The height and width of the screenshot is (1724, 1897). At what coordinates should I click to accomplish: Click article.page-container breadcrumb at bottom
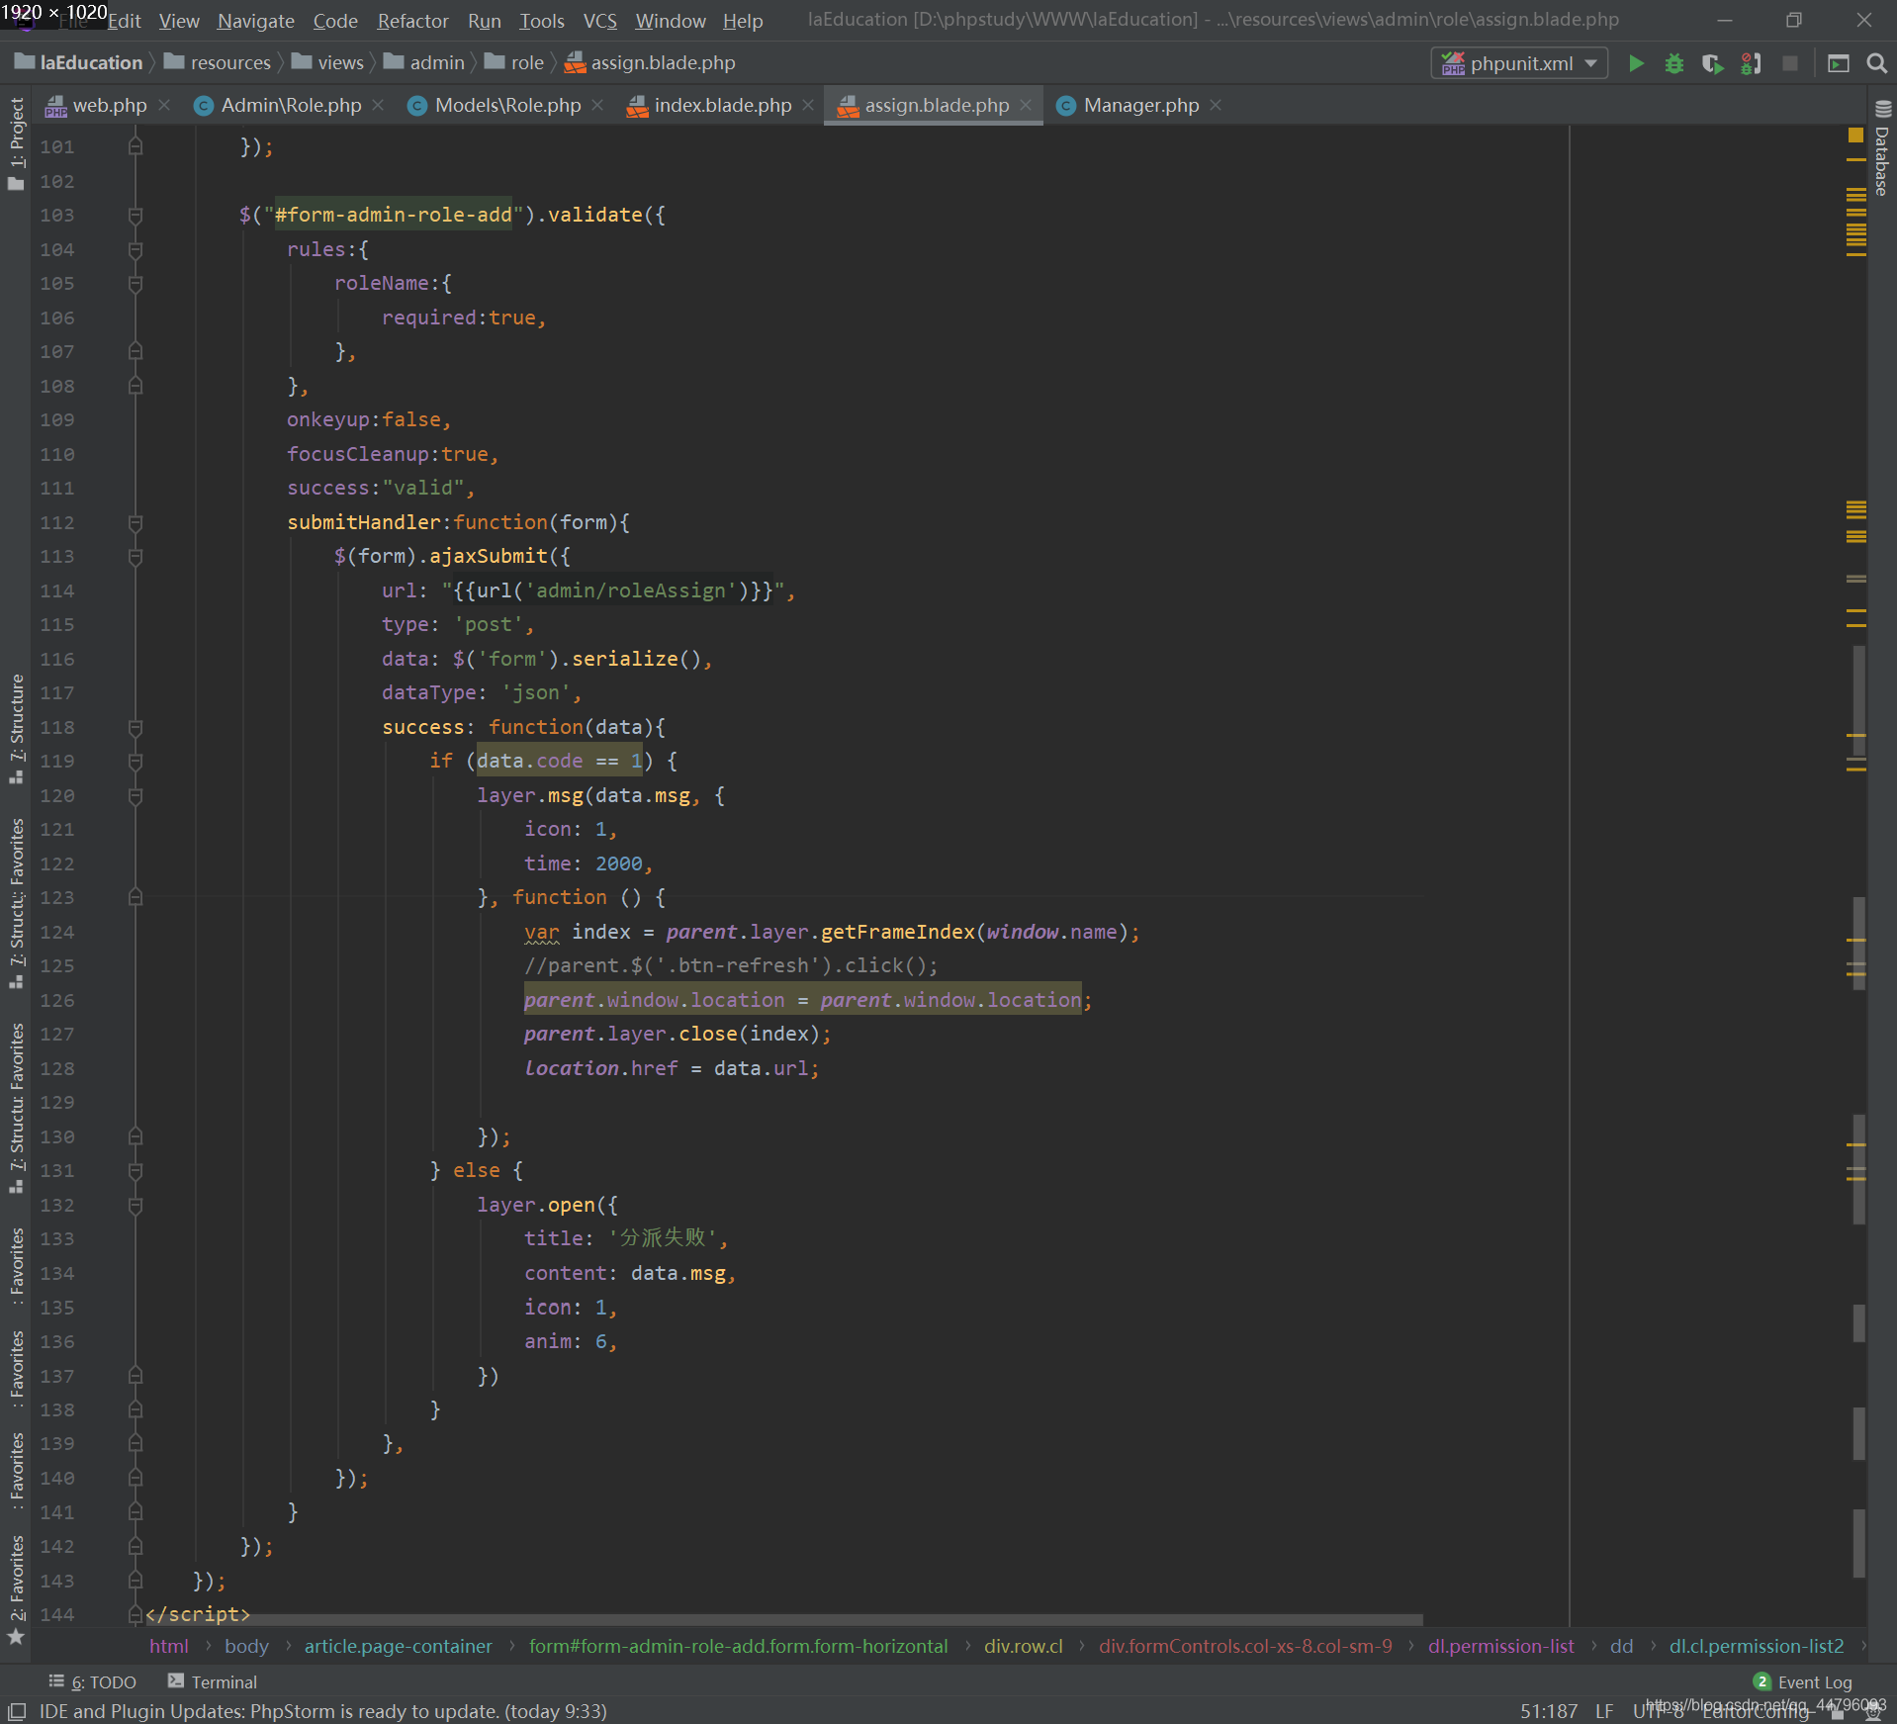pos(398,1646)
